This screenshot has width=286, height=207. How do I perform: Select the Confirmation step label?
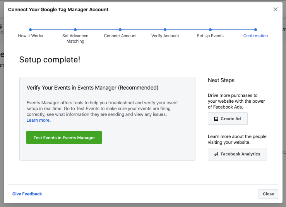255,36
